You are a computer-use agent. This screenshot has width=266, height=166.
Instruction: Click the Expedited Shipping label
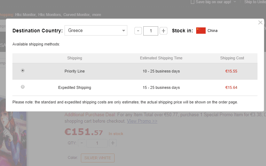(x=74, y=87)
